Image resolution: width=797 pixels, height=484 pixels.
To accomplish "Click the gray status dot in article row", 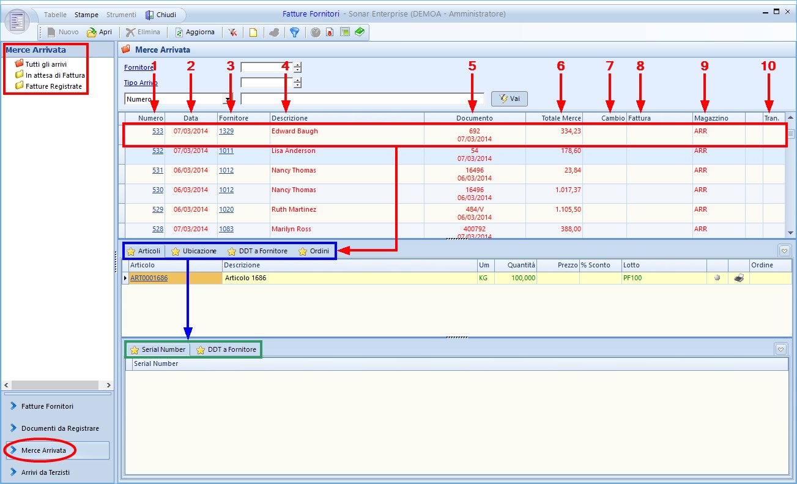I will pyautogui.click(x=717, y=278).
